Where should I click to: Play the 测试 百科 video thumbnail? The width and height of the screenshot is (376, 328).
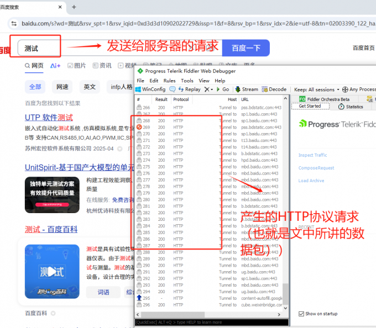(x=52, y=272)
